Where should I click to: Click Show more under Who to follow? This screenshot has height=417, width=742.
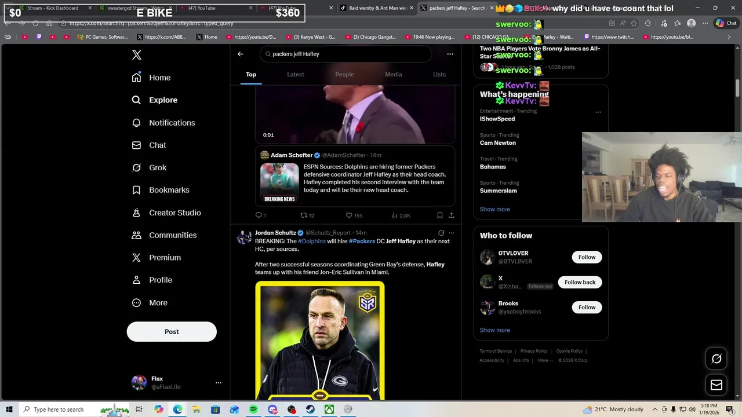click(494, 330)
